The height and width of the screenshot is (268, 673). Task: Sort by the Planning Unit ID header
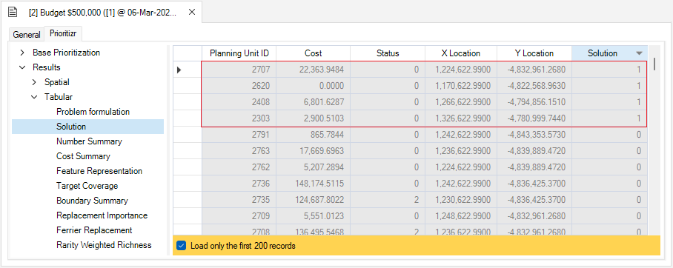click(x=239, y=53)
